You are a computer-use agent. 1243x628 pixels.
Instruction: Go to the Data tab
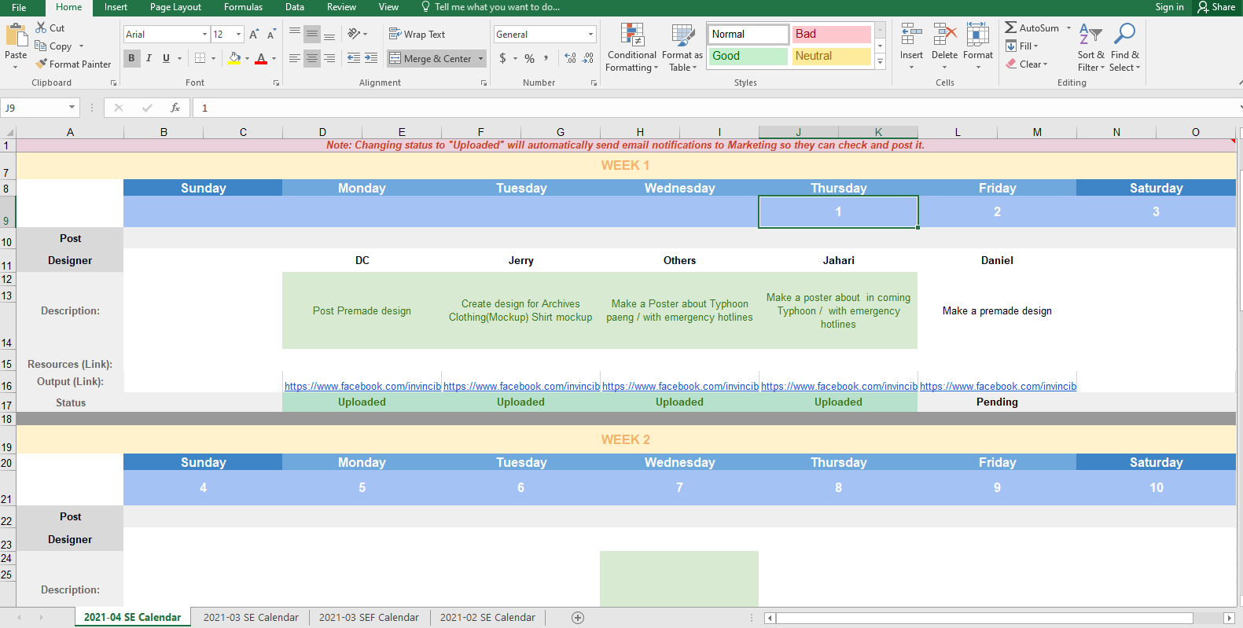295,7
